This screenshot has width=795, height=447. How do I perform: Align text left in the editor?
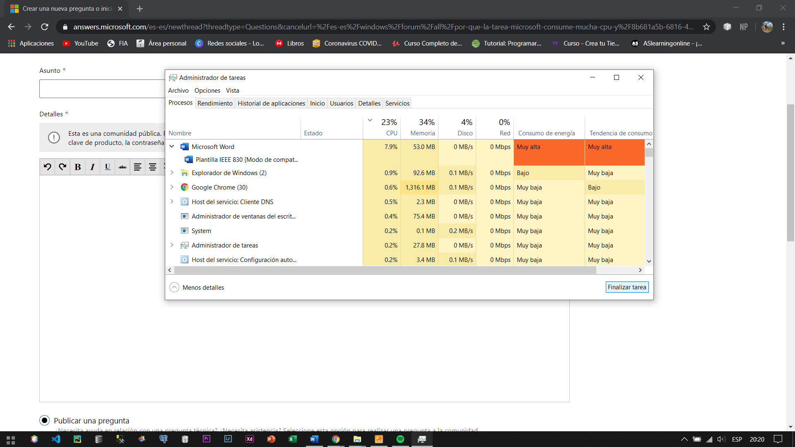coord(137,167)
